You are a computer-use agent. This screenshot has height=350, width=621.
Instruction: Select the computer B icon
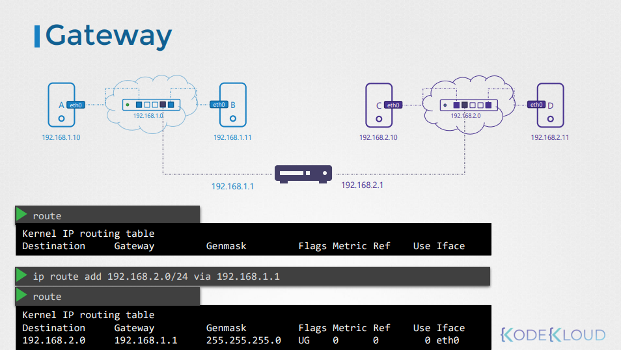(234, 105)
